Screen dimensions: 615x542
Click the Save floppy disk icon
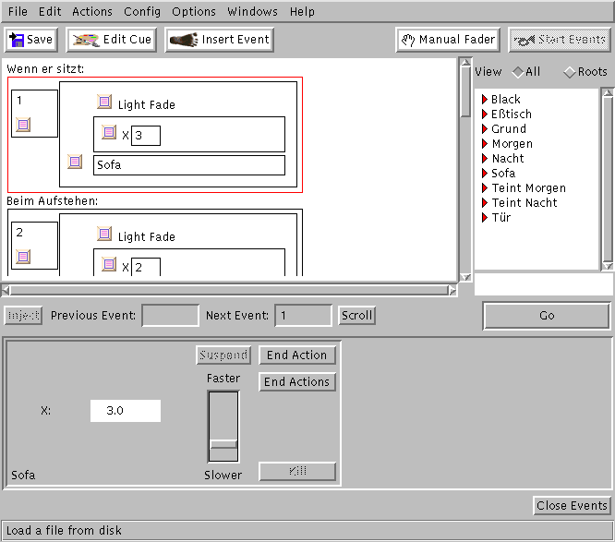pos(17,40)
